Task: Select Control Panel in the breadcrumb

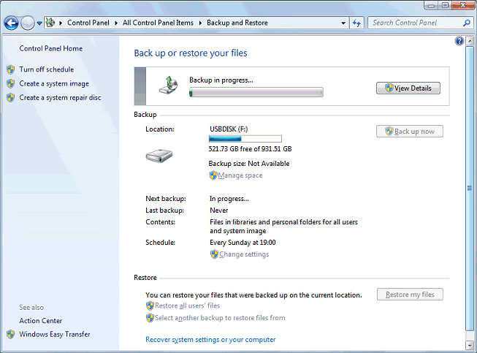Action: click(88, 23)
